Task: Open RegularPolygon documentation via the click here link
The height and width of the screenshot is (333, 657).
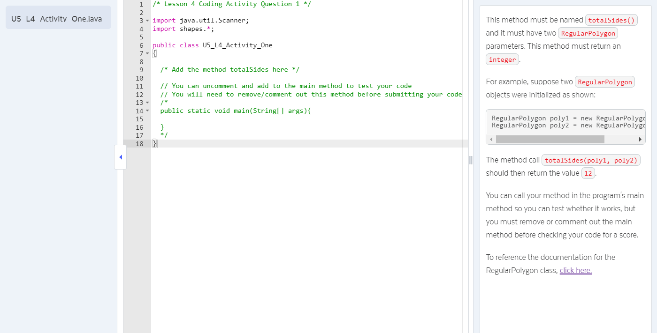Action: 575,270
